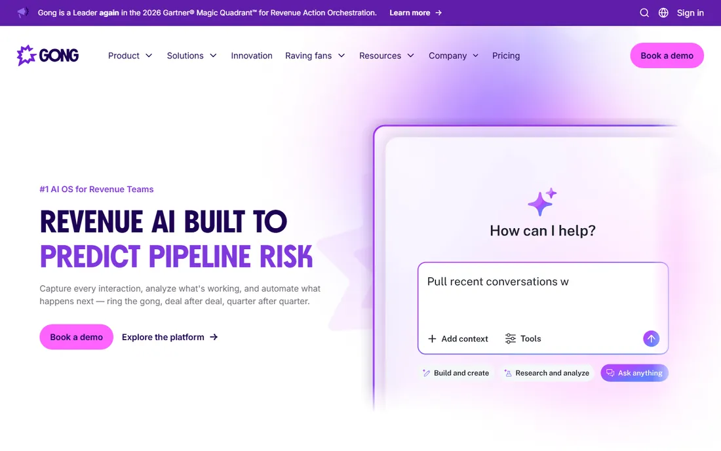Click Sign in
The height and width of the screenshot is (451, 721).
(690, 13)
